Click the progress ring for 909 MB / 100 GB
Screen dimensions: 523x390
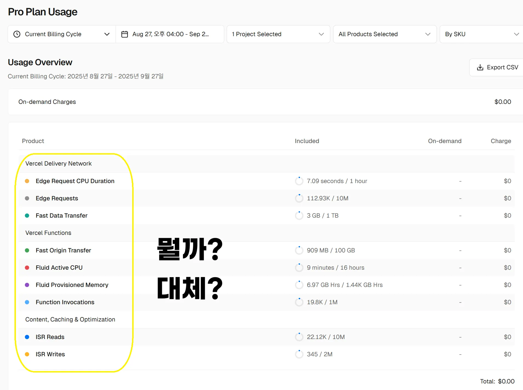(299, 250)
